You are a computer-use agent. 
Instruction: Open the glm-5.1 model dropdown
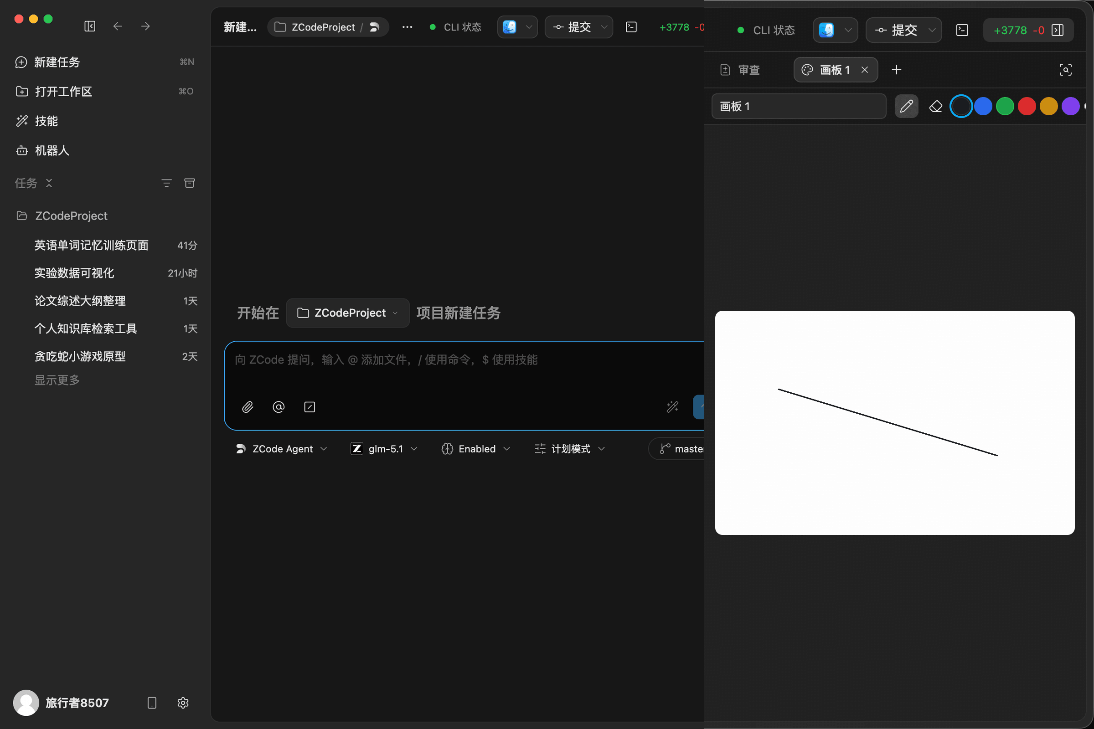click(384, 449)
